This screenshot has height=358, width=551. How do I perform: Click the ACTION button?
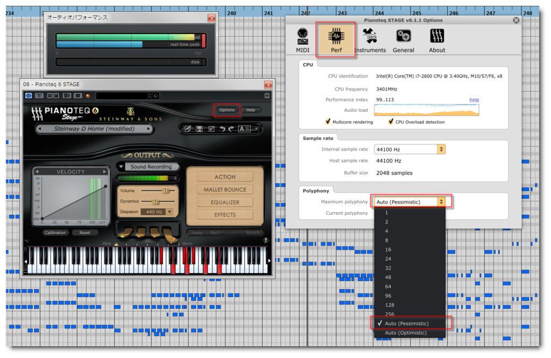point(225,177)
